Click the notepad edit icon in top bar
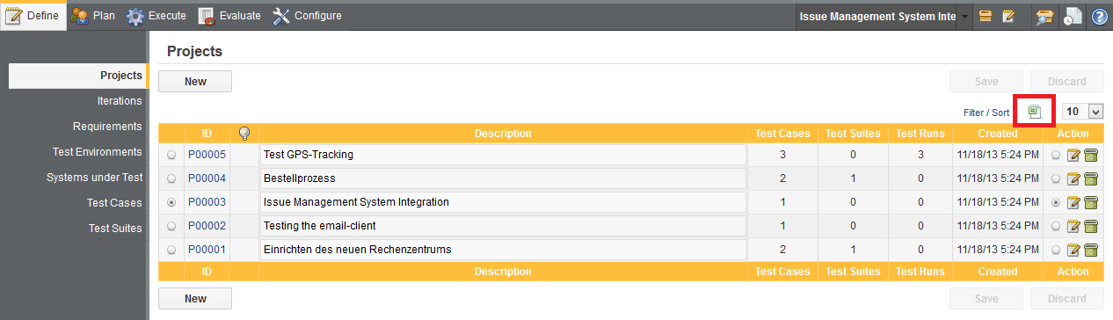This screenshot has width=1113, height=320. click(1008, 17)
